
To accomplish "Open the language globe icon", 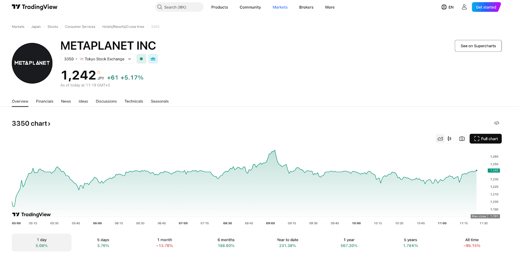I will [x=444, y=7].
